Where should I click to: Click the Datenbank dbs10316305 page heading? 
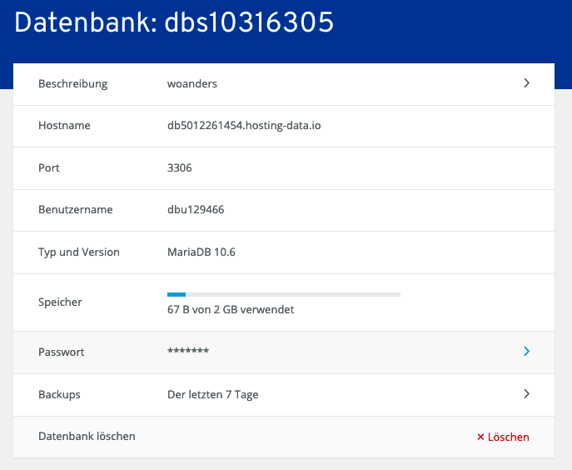(x=174, y=22)
